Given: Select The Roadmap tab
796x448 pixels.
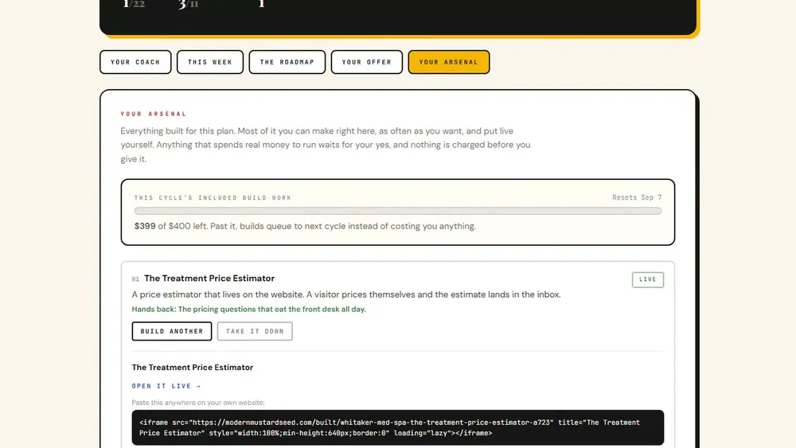Looking at the screenshot, I should (287, 62).
